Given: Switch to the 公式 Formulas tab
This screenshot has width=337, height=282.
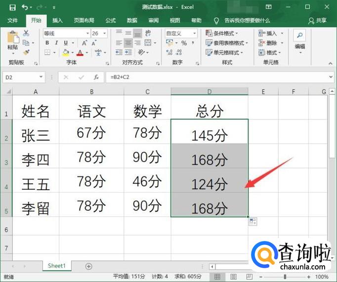Looking at the screenshot, I should pyautogui.click(x=111, y=20).
